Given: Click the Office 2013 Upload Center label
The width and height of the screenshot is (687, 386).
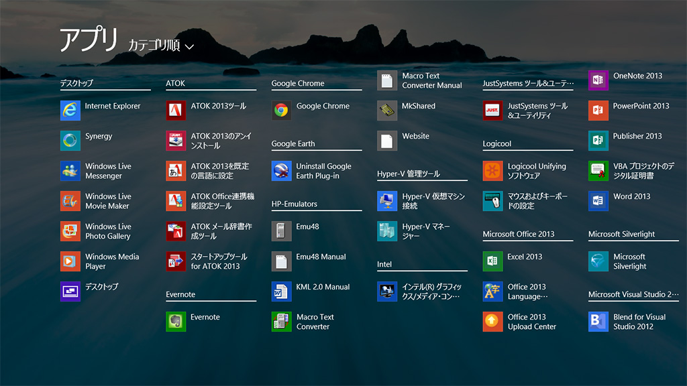Looking at the screenshot, I should (532, 322).
